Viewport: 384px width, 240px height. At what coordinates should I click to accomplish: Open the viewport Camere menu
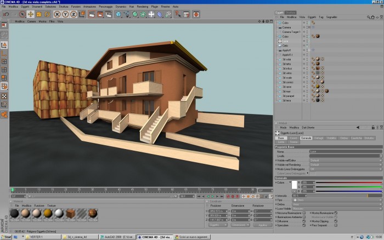[x=31, y=21]
